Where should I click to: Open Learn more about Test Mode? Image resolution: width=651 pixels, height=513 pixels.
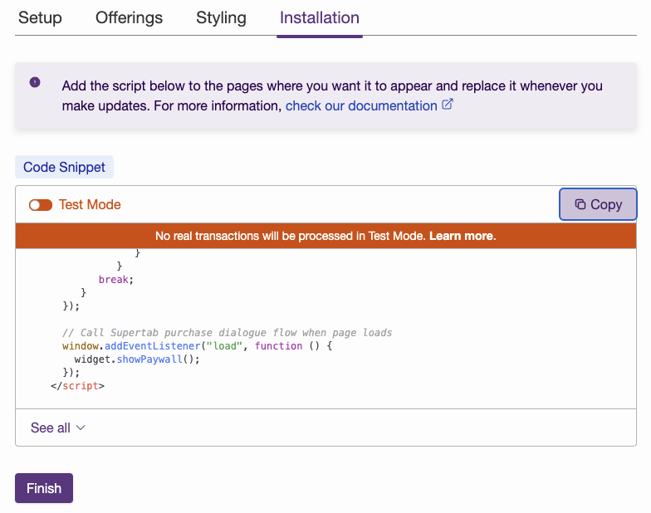click(x=463, y=236)
